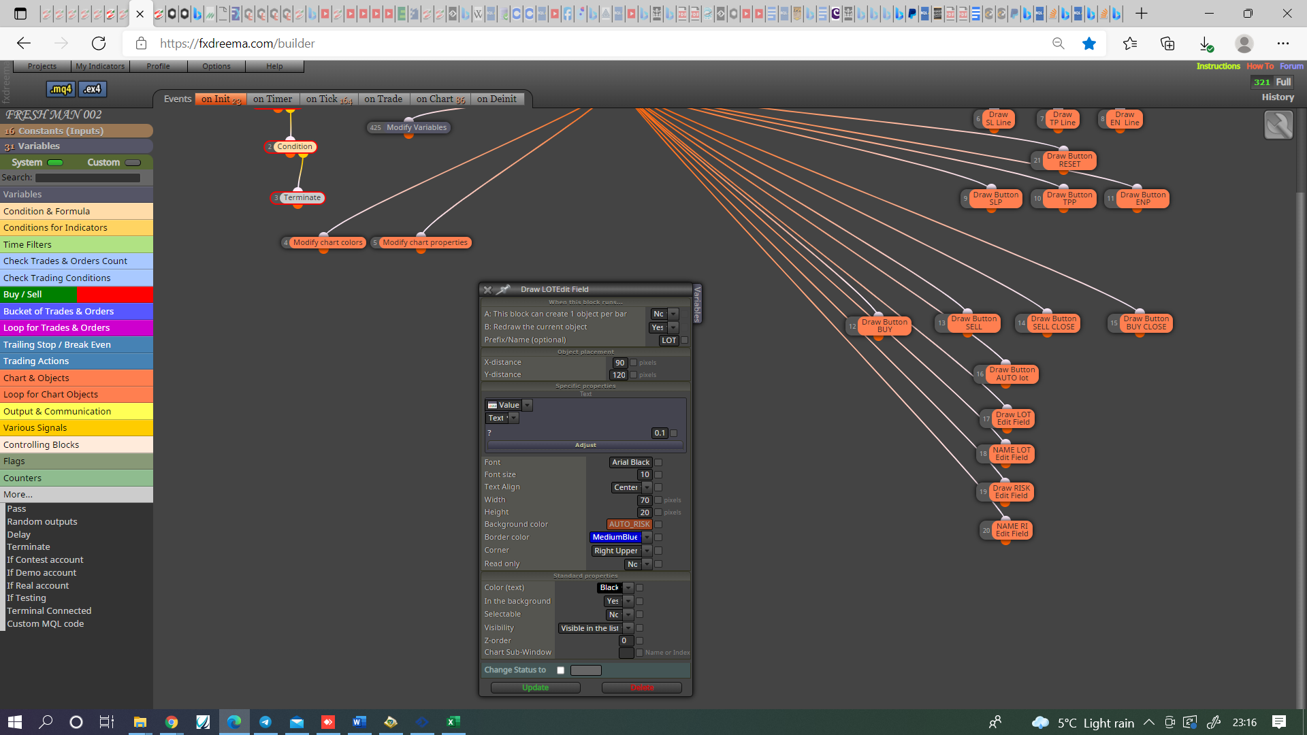This screenshot has height=735, width=1307.
Task: Switch to the on Tick event tab
Action: pos(329,99)
